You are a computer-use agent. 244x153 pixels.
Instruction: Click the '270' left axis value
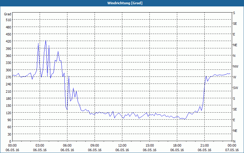[x=9, y=77]
